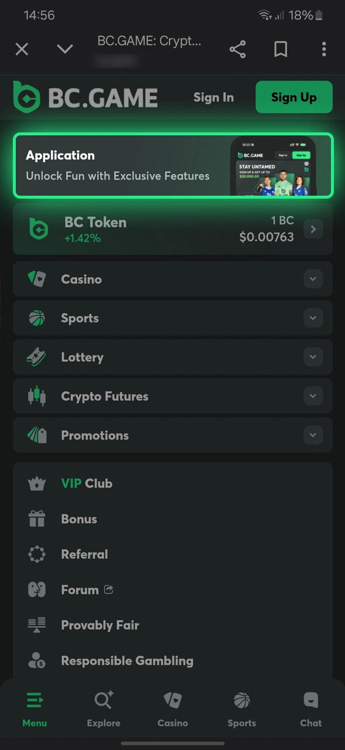345x750 pixels.
Task: Click the Provably Fair icon
Action: point(36,625)
